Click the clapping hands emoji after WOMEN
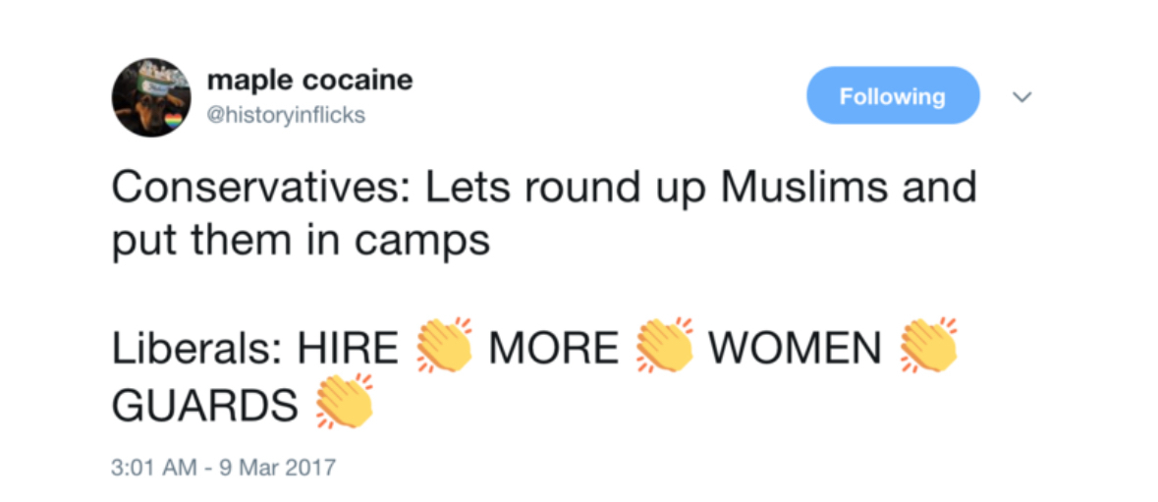 pos(928,346)
